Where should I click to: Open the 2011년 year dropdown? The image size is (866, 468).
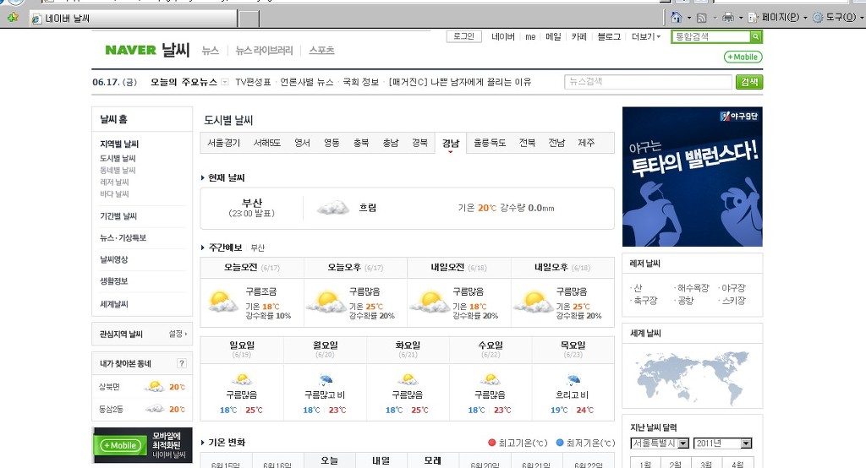pyautogui.click(x=722, y=444)
